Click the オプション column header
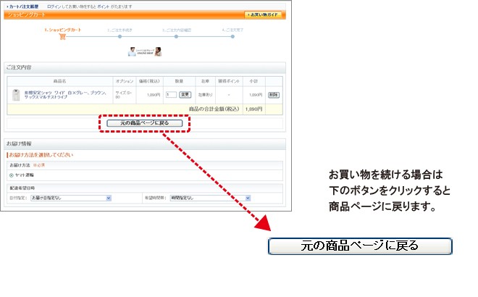 [125, 81]
